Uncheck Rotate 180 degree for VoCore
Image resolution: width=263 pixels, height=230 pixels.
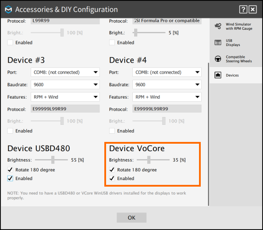(x=112, y=170)
